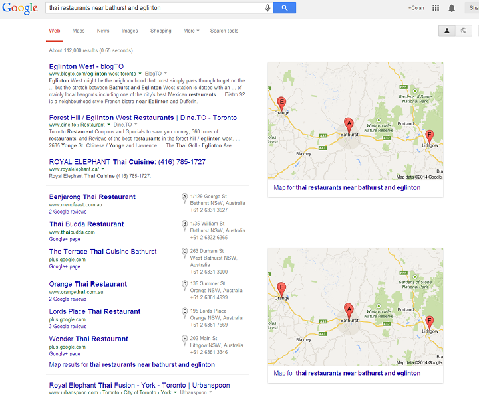
Task: Open the More search options dropdown
Action: click(191, 31)
